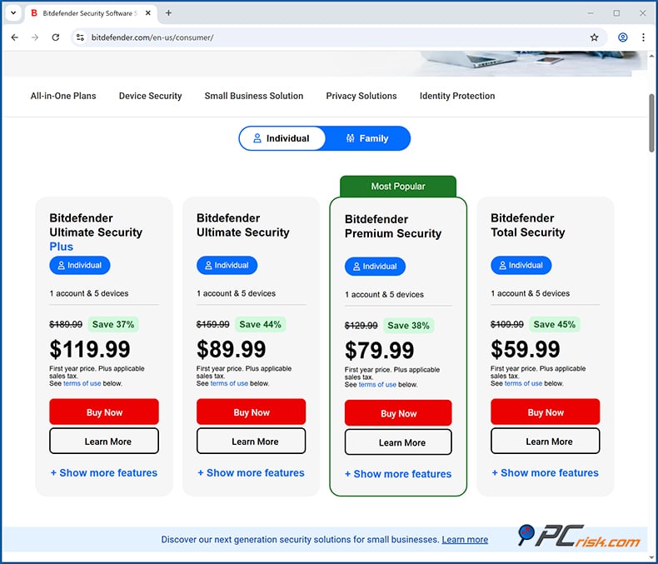Click Individual badge on Ultimate Security card

click(227, 265)
